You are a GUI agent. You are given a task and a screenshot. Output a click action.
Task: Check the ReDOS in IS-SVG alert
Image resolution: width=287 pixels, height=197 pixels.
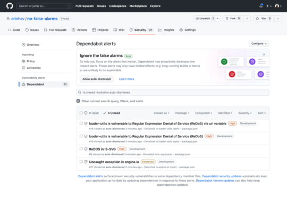[x=81, y=149]
